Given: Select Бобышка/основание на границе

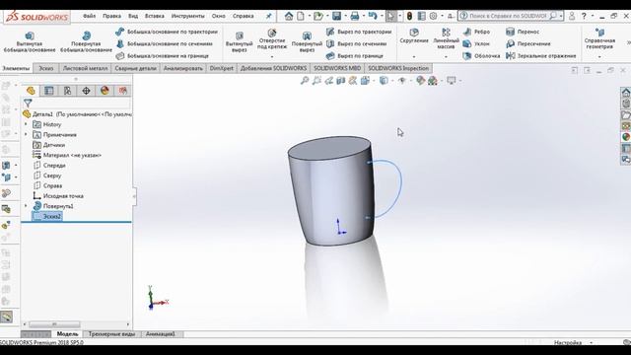Looking at the screenshot, I should [163, 56].
